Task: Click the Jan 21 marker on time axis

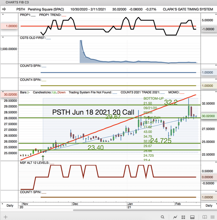Action: click(x=130, y=205)
